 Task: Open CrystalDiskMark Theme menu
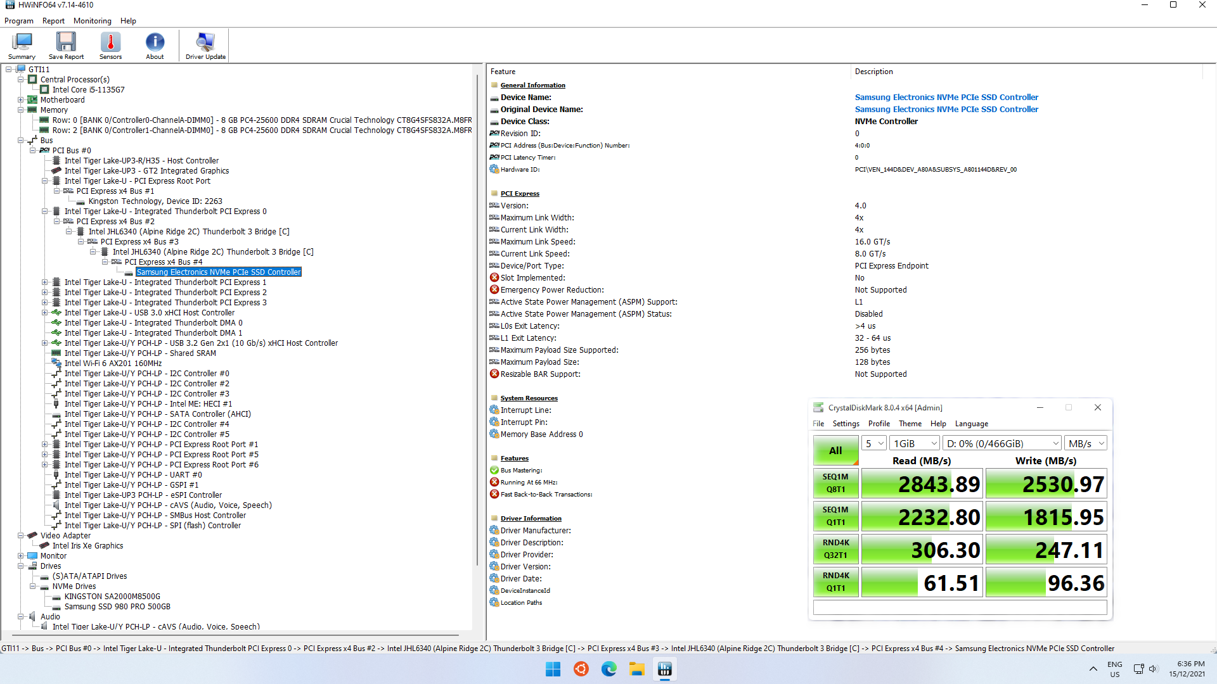click(x=910, y=424)
